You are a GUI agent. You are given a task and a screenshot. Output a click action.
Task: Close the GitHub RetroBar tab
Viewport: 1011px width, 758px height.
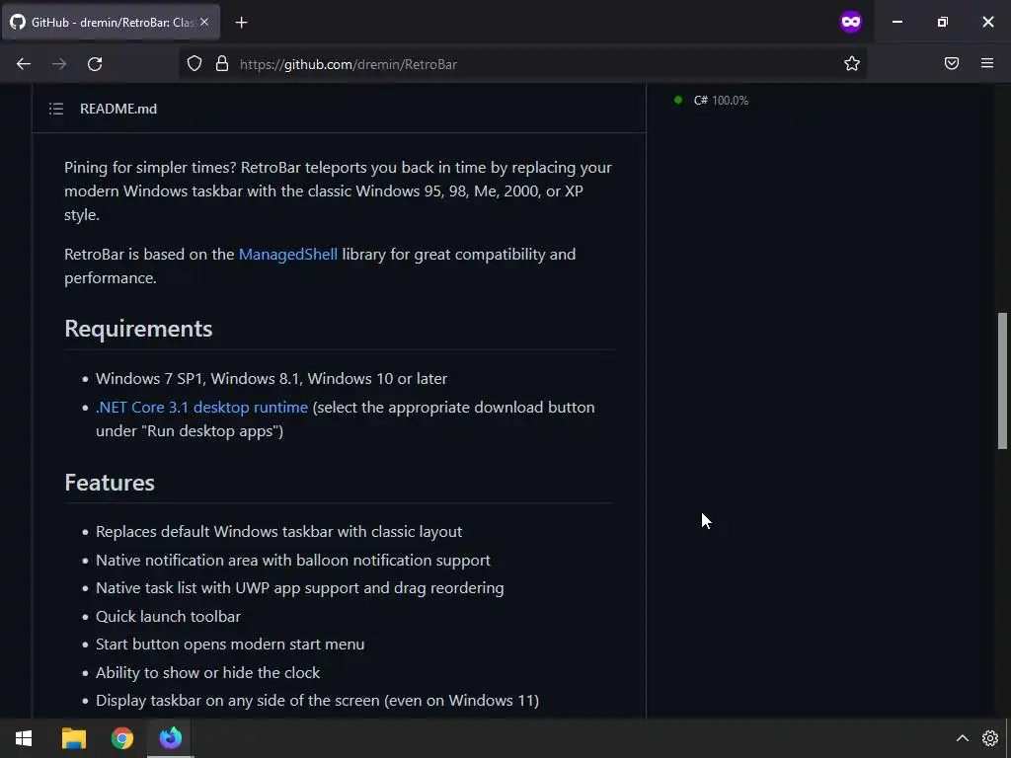click(204, 22)
